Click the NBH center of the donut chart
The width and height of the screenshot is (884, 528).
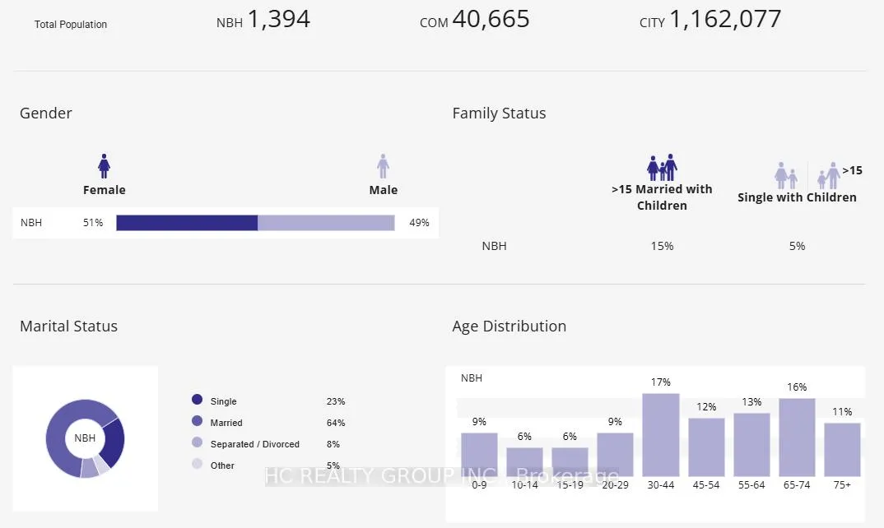tap(85, 438)
